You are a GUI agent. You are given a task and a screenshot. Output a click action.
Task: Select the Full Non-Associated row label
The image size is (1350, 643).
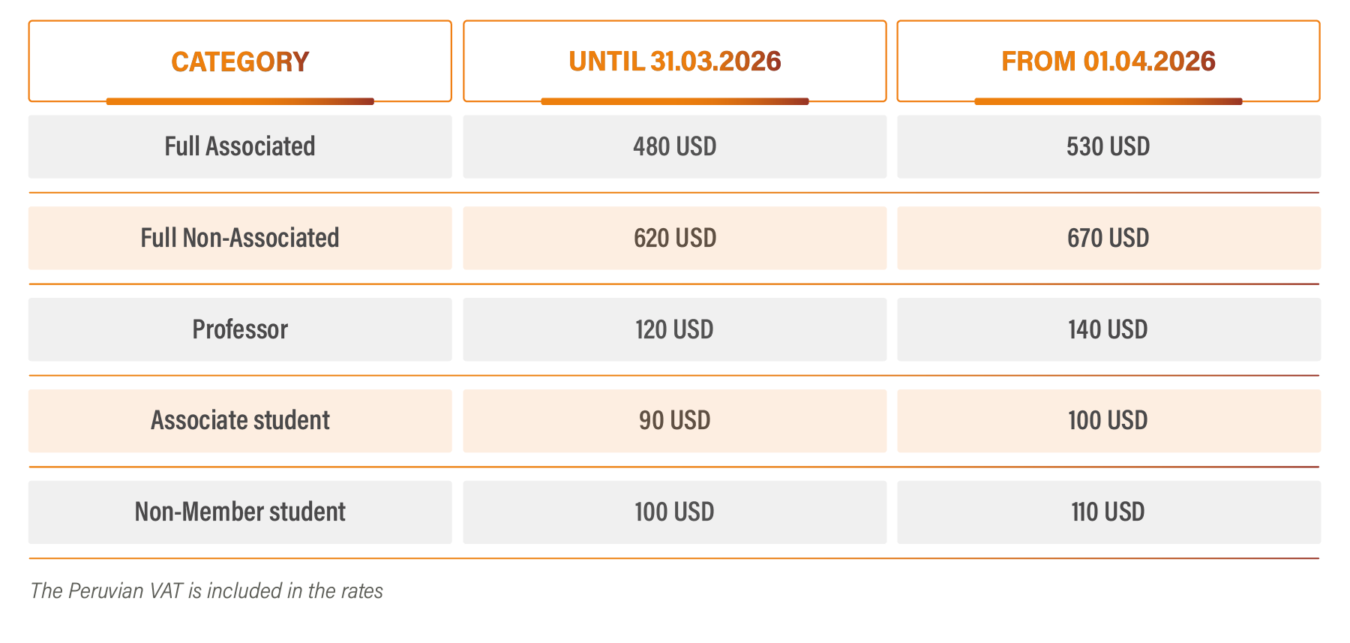(240, 238)
